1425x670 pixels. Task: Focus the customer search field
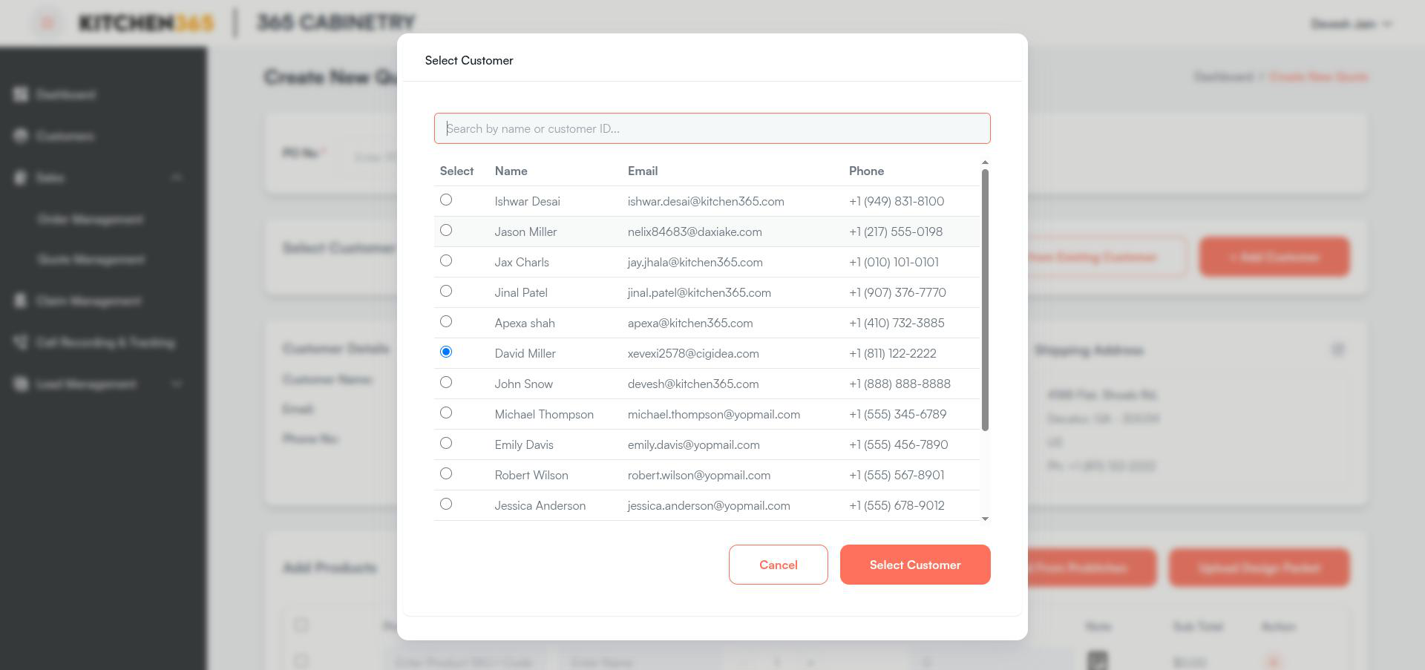pos(712,128)
